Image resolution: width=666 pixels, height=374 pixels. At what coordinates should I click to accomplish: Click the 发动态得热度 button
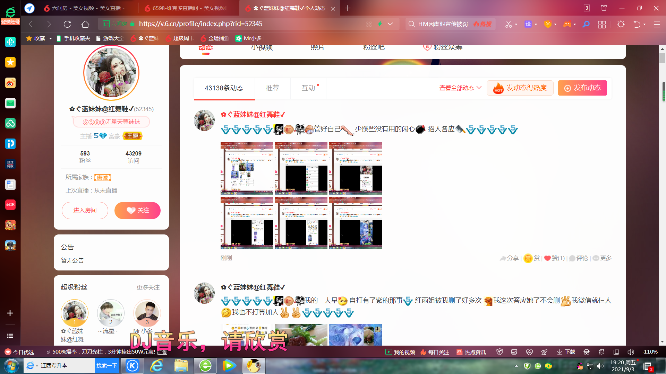point(520,88)
